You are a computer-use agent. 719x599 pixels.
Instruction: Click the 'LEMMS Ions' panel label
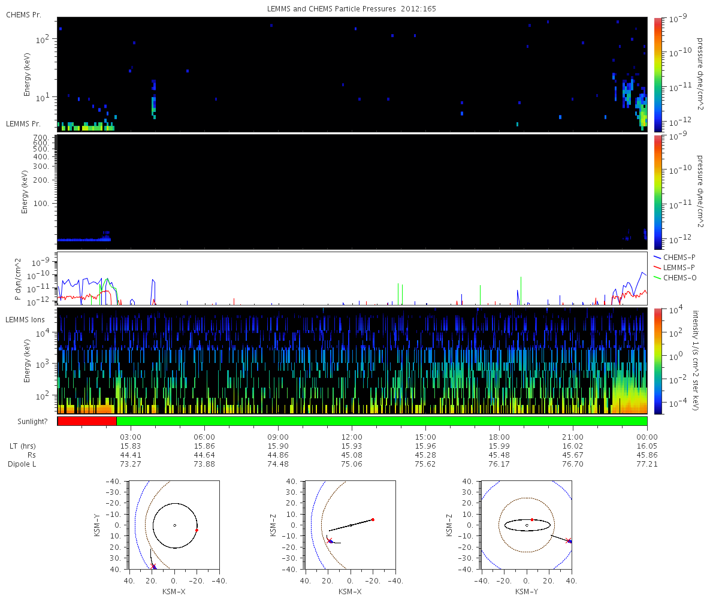(25, 321)
